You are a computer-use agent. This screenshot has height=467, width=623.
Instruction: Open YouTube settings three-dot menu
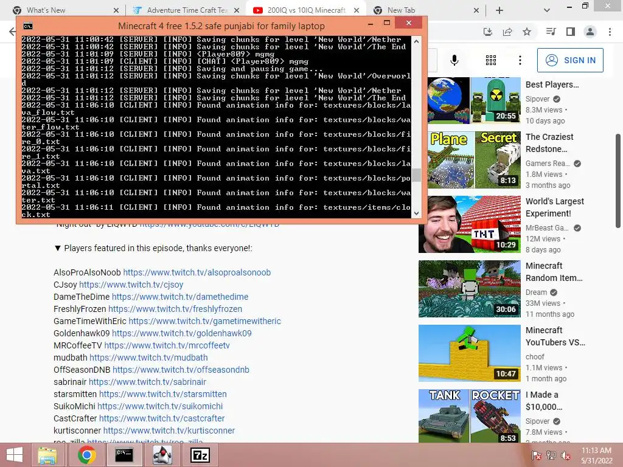(520, 60)
